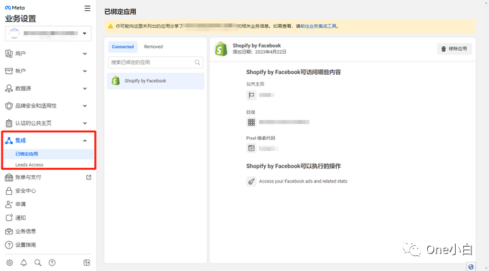Click the key icon beside Access your Facebook ads
489x271 pixels.
pyautogui.click(x=251, y=181)
